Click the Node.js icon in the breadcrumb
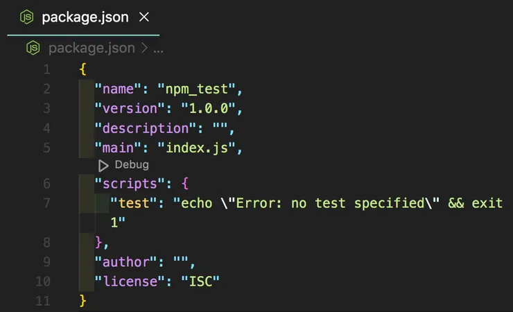Viewport: 513px width, 312px height. point(33,48)
